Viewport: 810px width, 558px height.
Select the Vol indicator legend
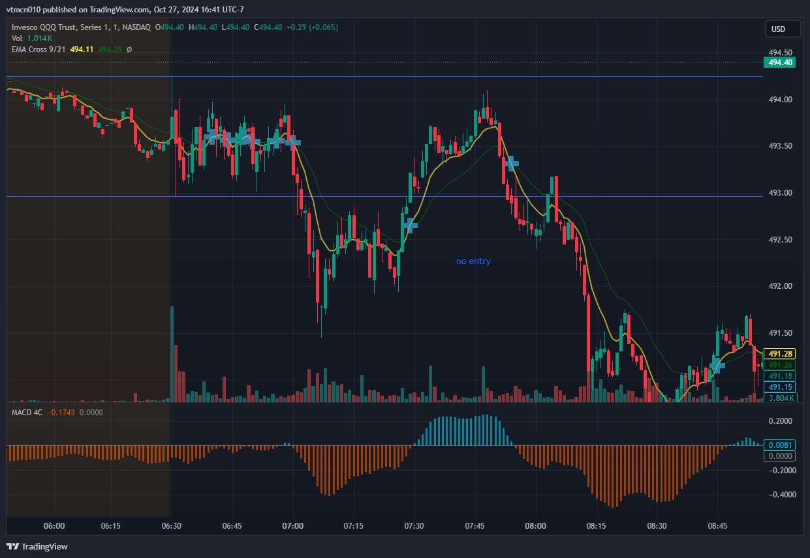pos(17,38)
